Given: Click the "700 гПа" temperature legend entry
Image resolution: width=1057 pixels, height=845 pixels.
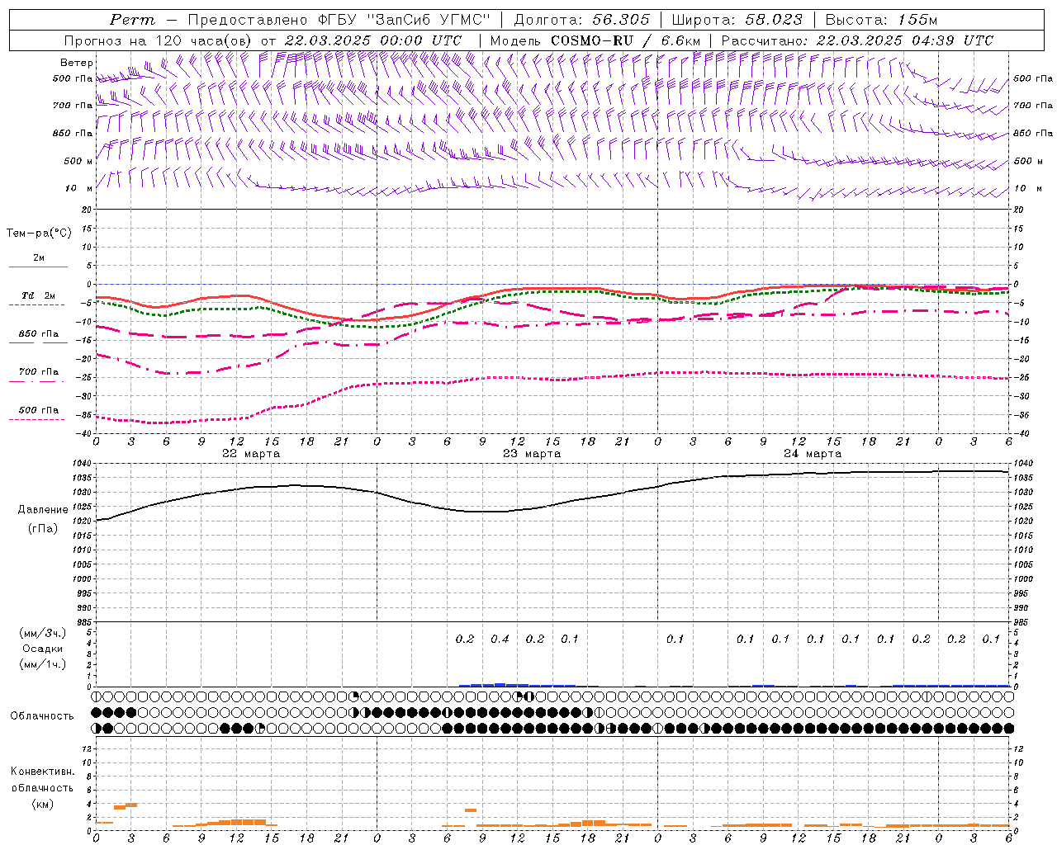Looking at the screenshot, I should tap(39, 372).
